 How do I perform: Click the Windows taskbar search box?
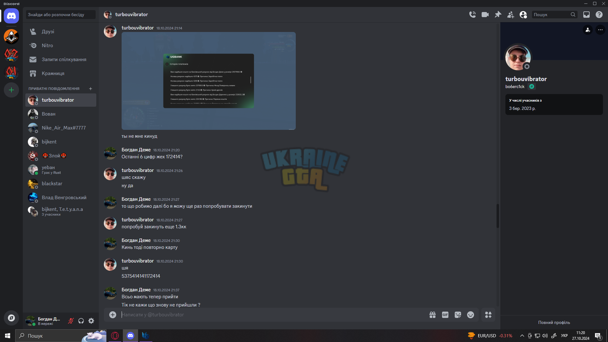pos(61,336)
